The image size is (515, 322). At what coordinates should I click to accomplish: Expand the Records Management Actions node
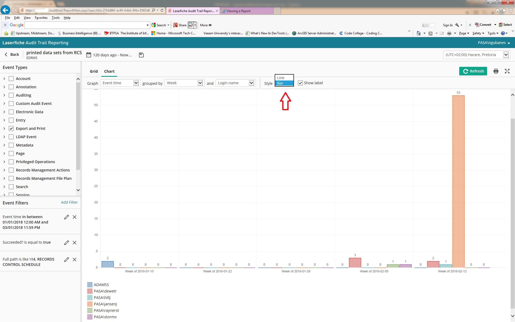tap(4, 170)
